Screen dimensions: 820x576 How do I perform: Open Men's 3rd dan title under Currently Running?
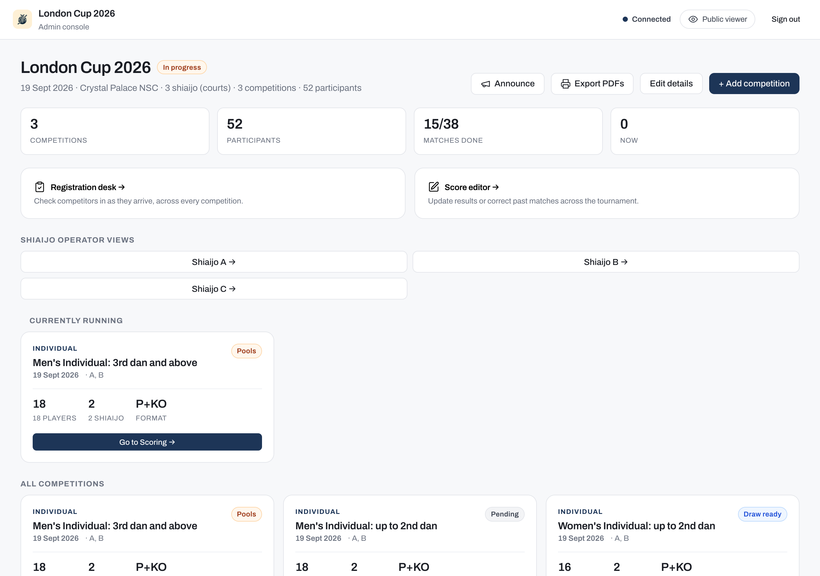[115, 363]
